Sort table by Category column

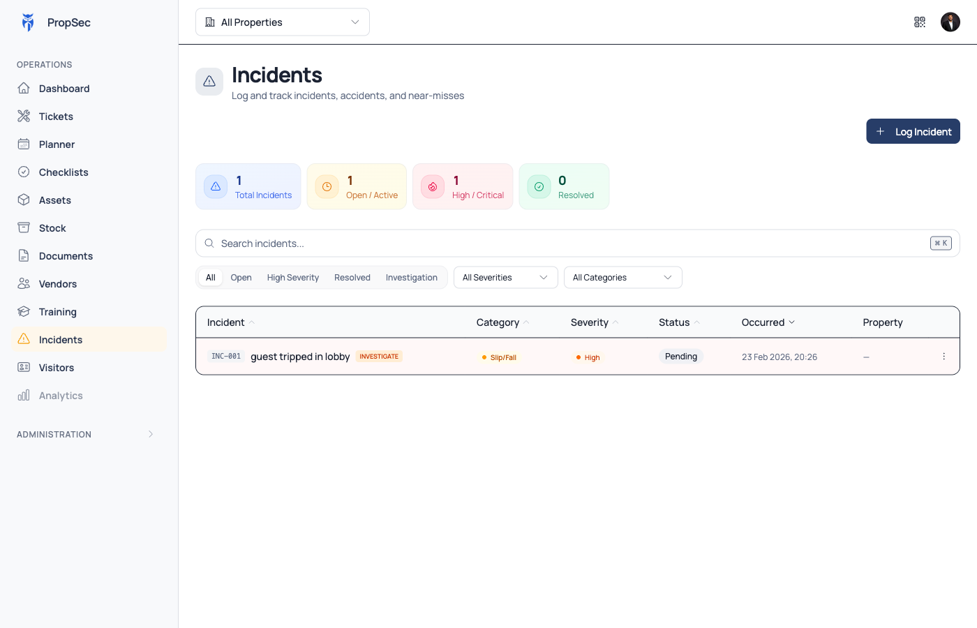503,322
